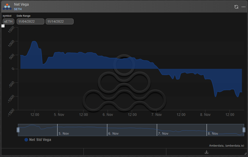Click the 7. Nov x-axis label
The height and width of the screenshot is (157, 248).
click(x=156, y=115)
